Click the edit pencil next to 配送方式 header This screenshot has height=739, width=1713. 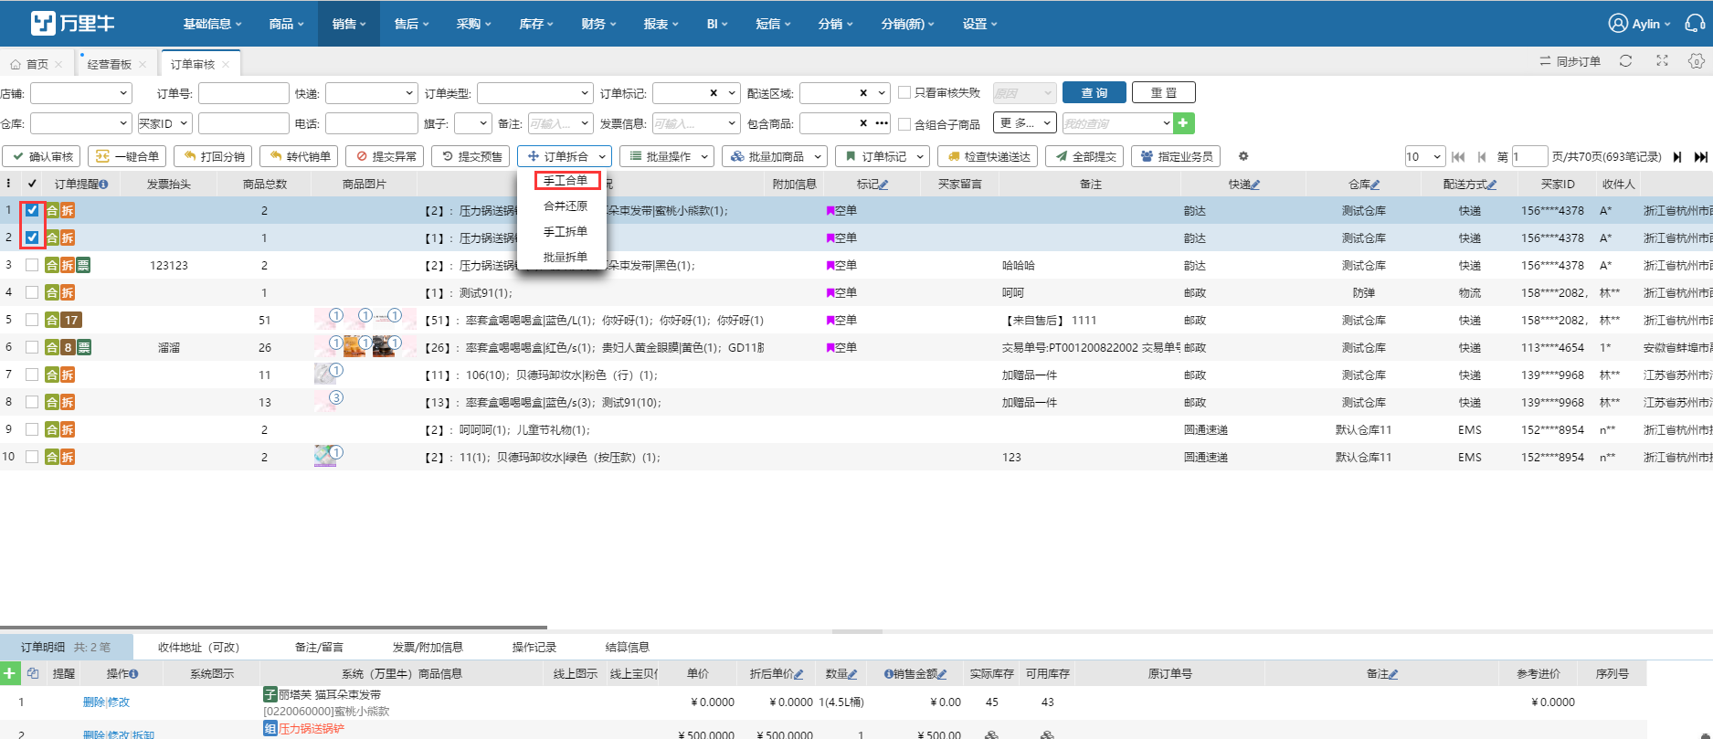1492,185
